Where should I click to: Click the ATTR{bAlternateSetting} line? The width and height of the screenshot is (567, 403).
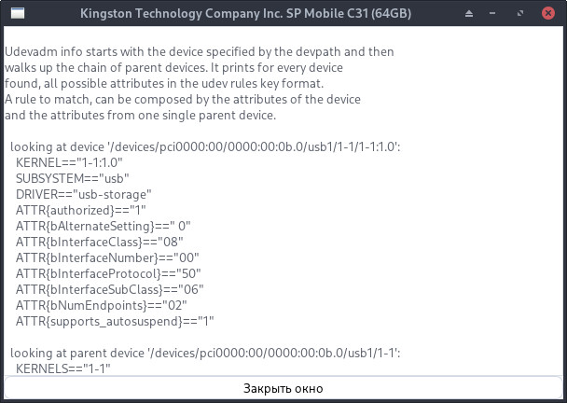coord(104,226)
